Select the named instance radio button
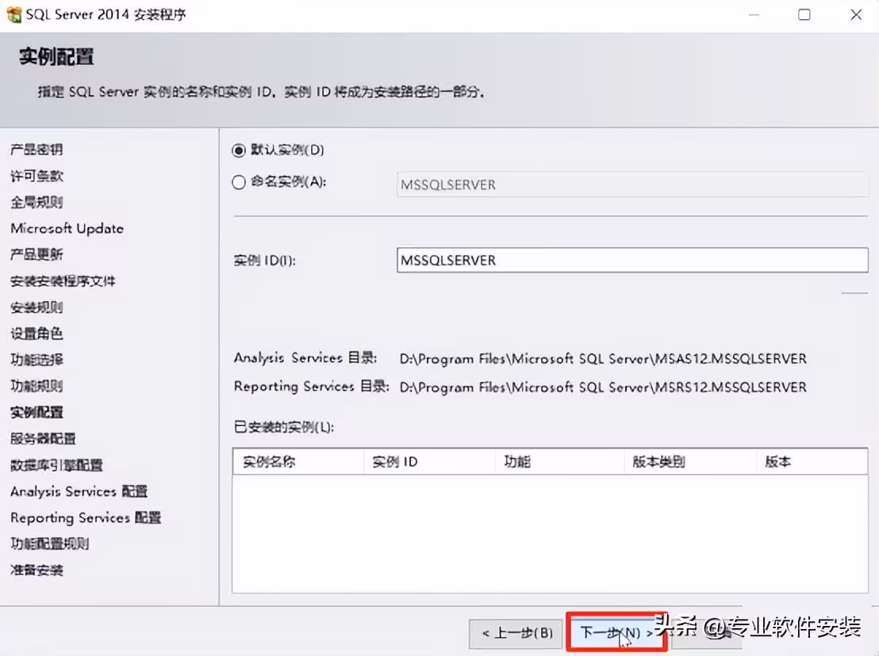 click(239, 182)
